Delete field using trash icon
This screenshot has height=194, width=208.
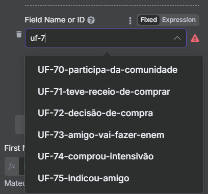click(x=19, y=34)
